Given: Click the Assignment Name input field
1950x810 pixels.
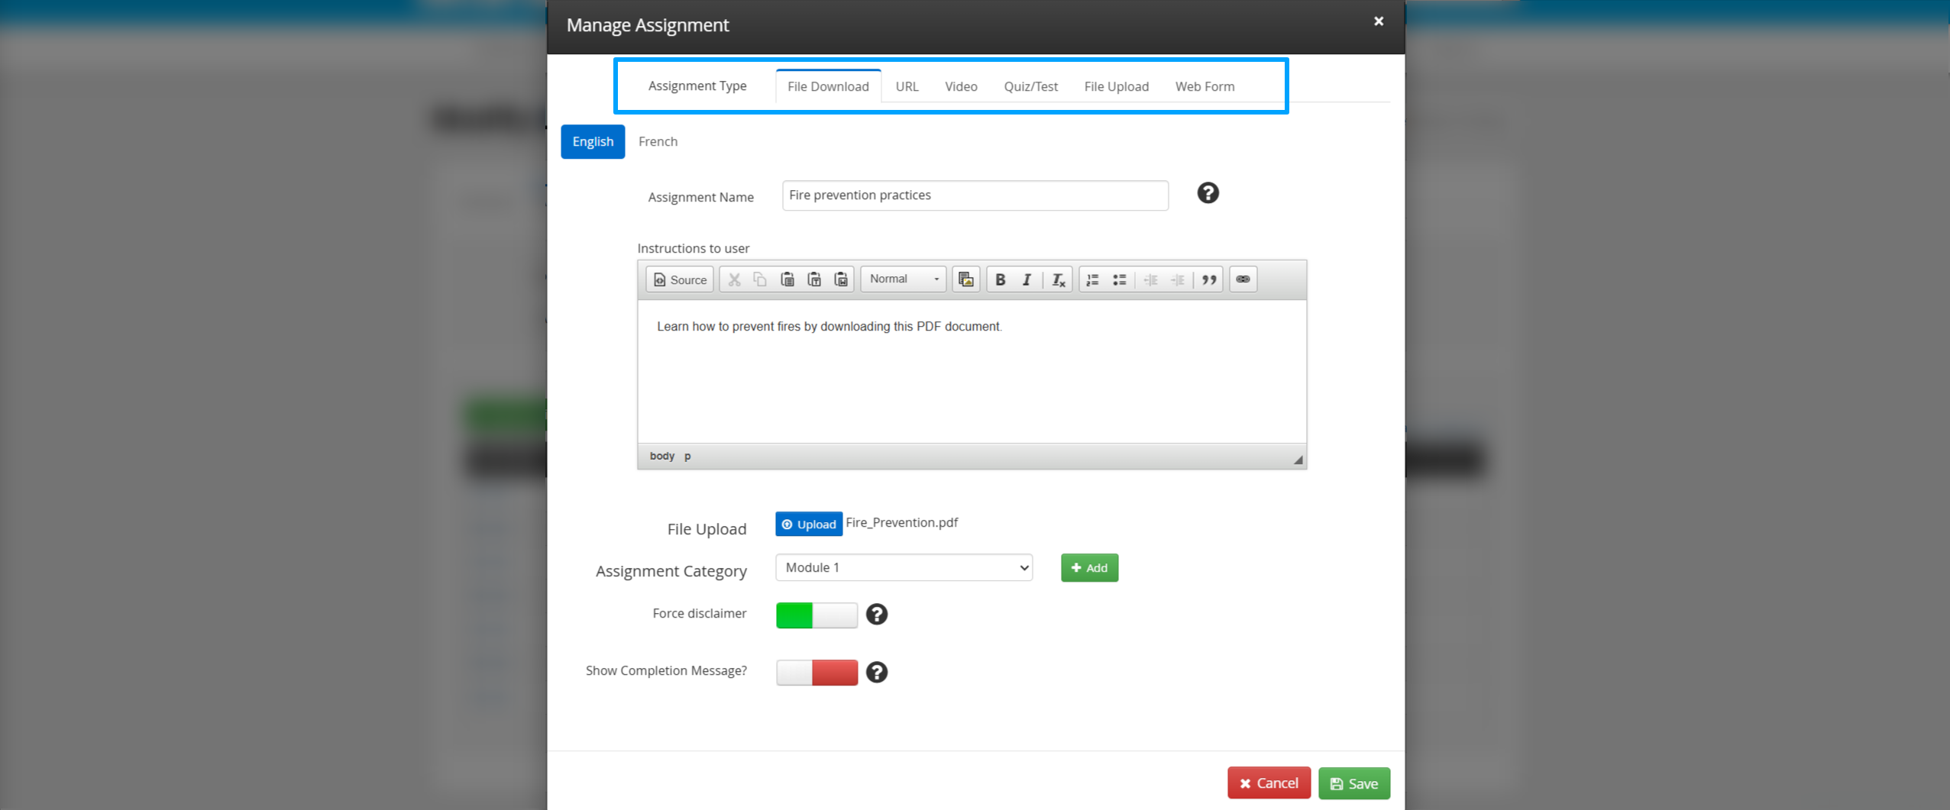Looking at the screenshot, I should pos(975,195).
